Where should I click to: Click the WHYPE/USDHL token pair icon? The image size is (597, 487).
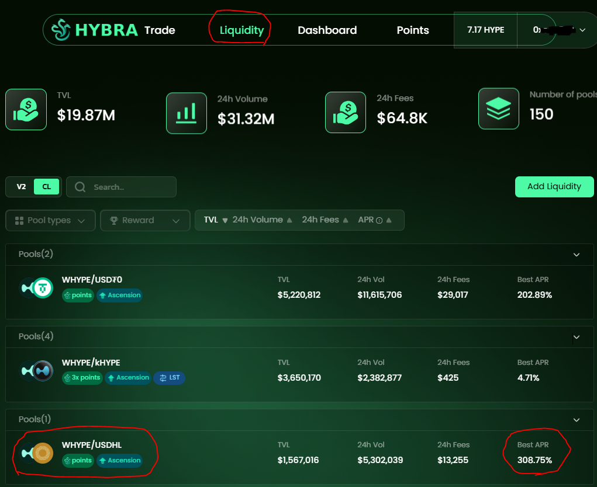(x=36, y=453)
